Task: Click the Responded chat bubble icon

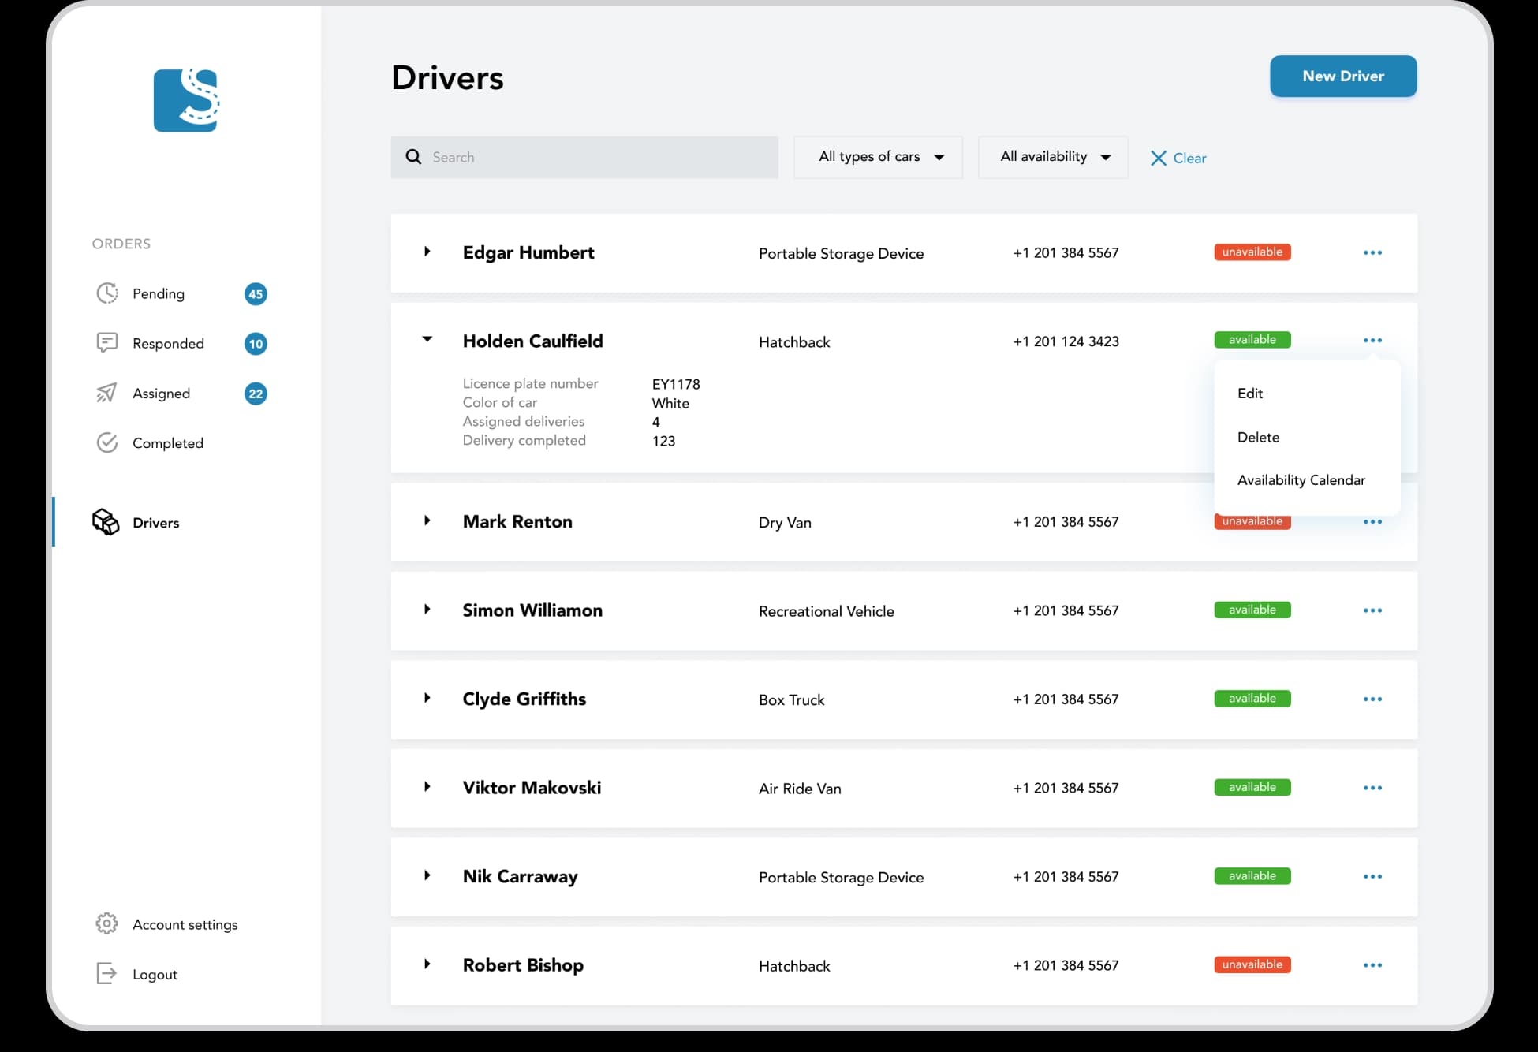Action: click(107, 343)
